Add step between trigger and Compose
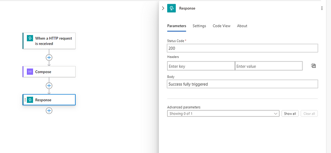The height and width of the screenshot is (153, 331). [49, 57]
